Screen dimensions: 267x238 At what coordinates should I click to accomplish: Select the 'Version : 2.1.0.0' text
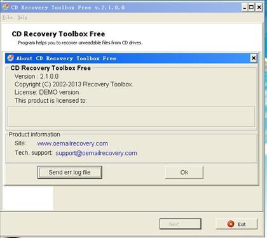click(36, 76)
